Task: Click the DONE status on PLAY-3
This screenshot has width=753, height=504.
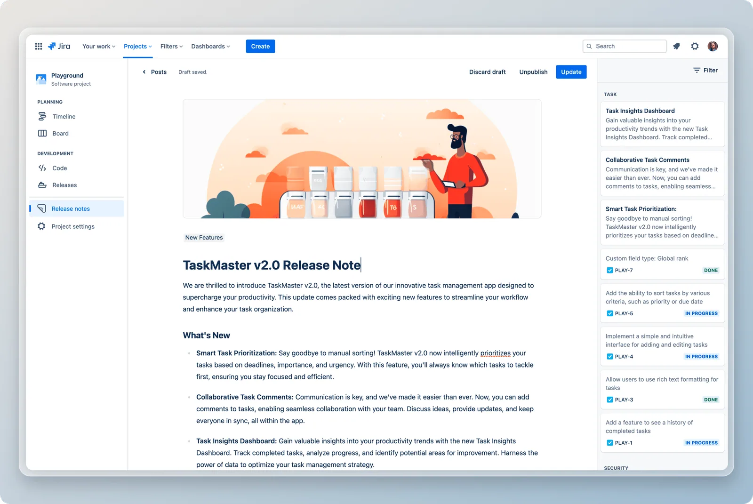Action: tap(711, 400)
